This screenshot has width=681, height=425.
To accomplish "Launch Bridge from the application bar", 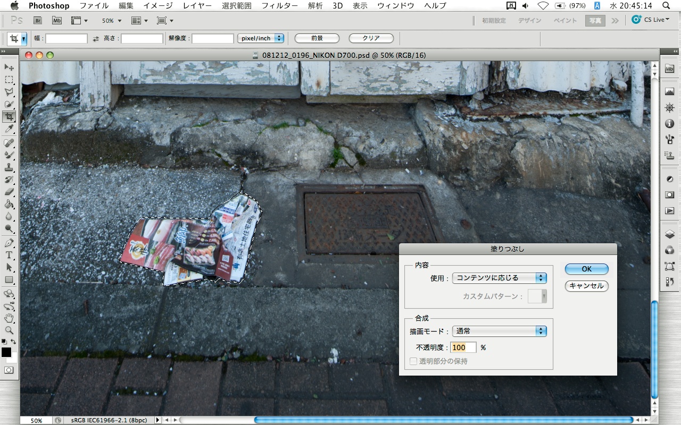I will (x=38, y=21).
